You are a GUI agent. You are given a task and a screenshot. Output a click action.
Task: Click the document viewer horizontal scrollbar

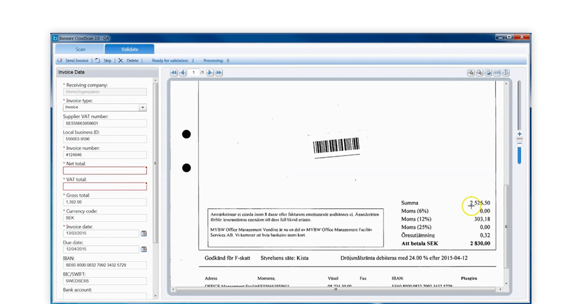336,290
